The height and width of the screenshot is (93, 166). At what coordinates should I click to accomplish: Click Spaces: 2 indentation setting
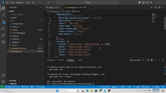[x=115, y=87]
